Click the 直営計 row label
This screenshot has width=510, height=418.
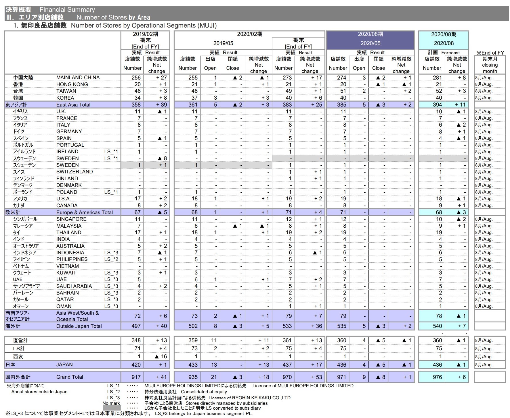click(21, 340)
